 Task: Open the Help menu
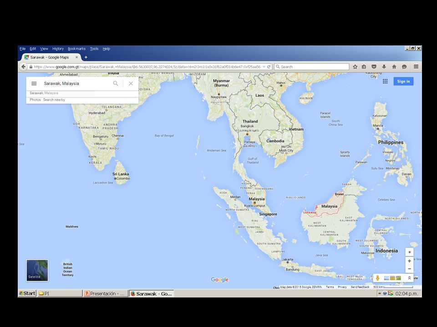click(106, 49)
